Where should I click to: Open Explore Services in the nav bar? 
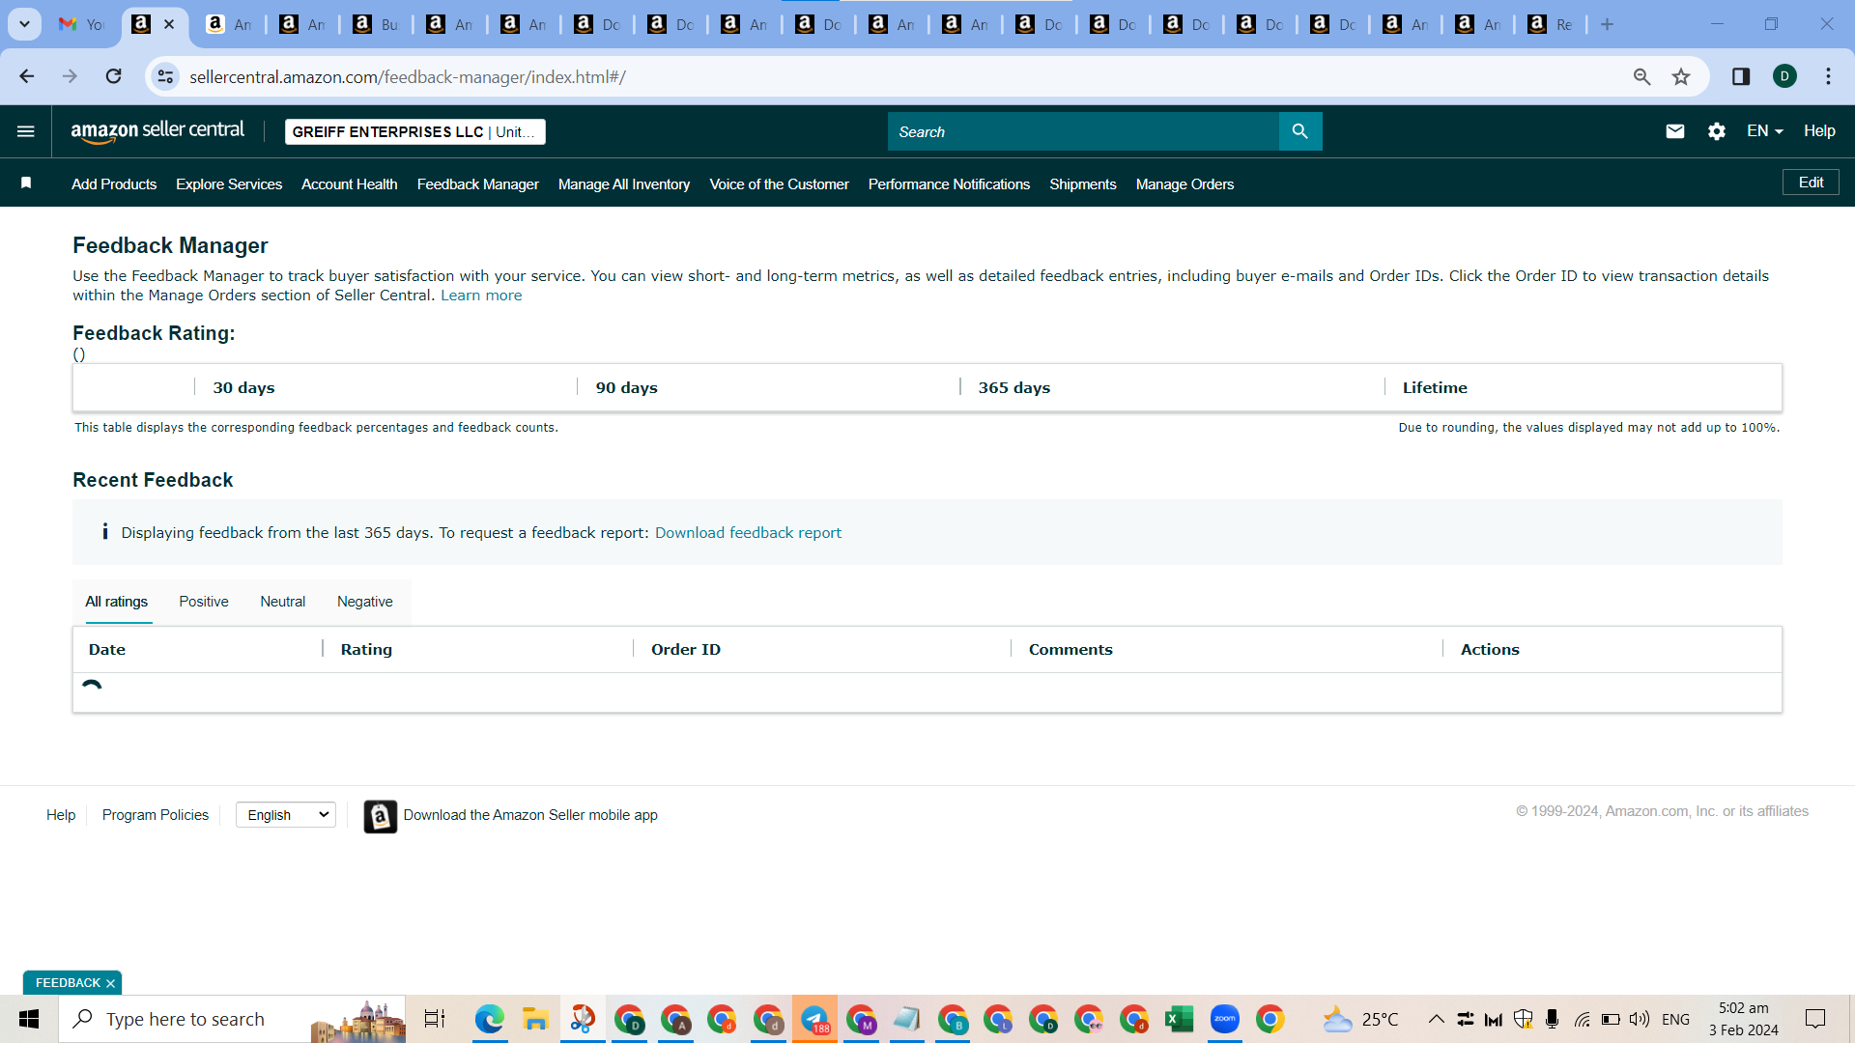click(x=229, y=184)
